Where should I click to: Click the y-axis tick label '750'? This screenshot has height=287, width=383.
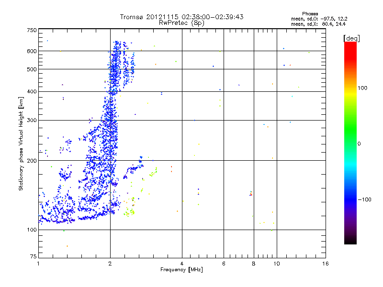(32, 30)
